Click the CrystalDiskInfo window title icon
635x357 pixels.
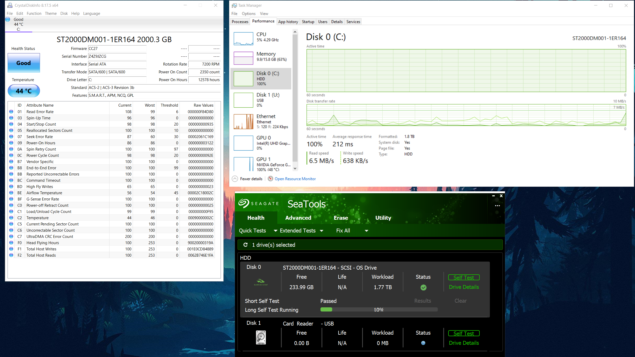[x=10, y=5]
